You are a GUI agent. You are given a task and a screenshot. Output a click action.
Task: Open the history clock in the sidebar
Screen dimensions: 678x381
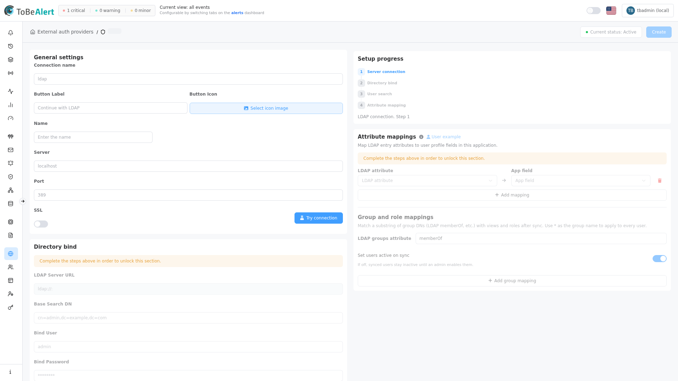click(x=11, y=46)
